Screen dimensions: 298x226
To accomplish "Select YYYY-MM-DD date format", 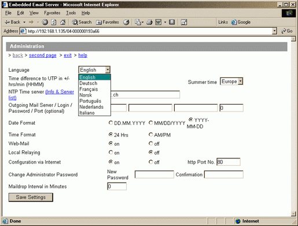I will pyautogui.click(x=191, y=120).
